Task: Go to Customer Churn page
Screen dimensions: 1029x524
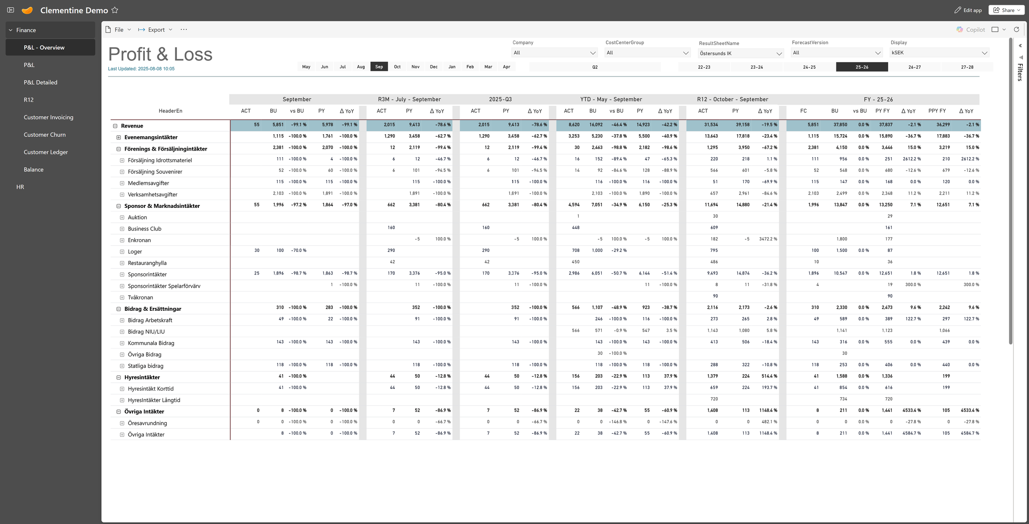Action: coord(44,135)
